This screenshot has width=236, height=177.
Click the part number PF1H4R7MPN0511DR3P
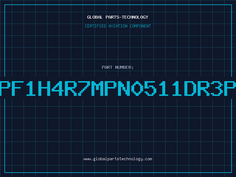click(118, 88)
